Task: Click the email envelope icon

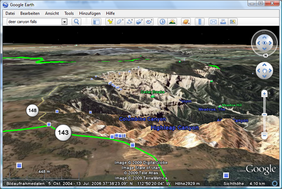Action: coord(213,22)
